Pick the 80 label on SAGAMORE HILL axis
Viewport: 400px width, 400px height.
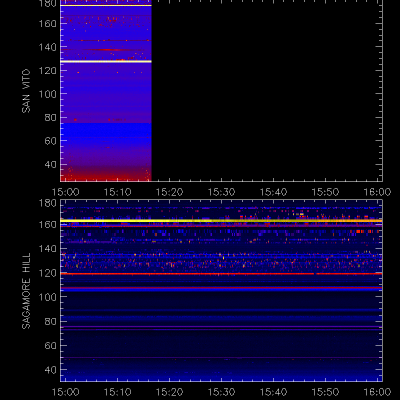click(x=50, y=321)
